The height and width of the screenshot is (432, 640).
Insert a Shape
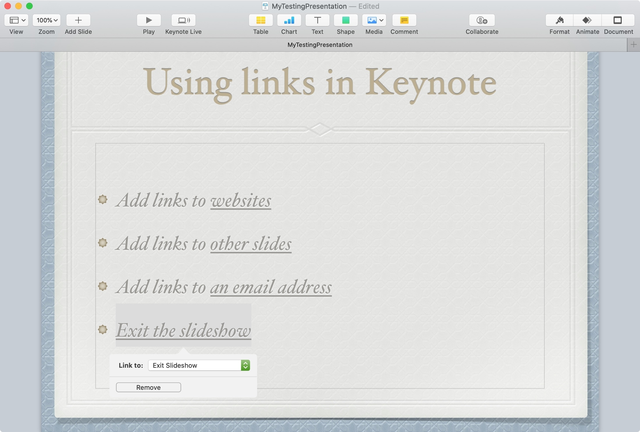coord(346,20)
